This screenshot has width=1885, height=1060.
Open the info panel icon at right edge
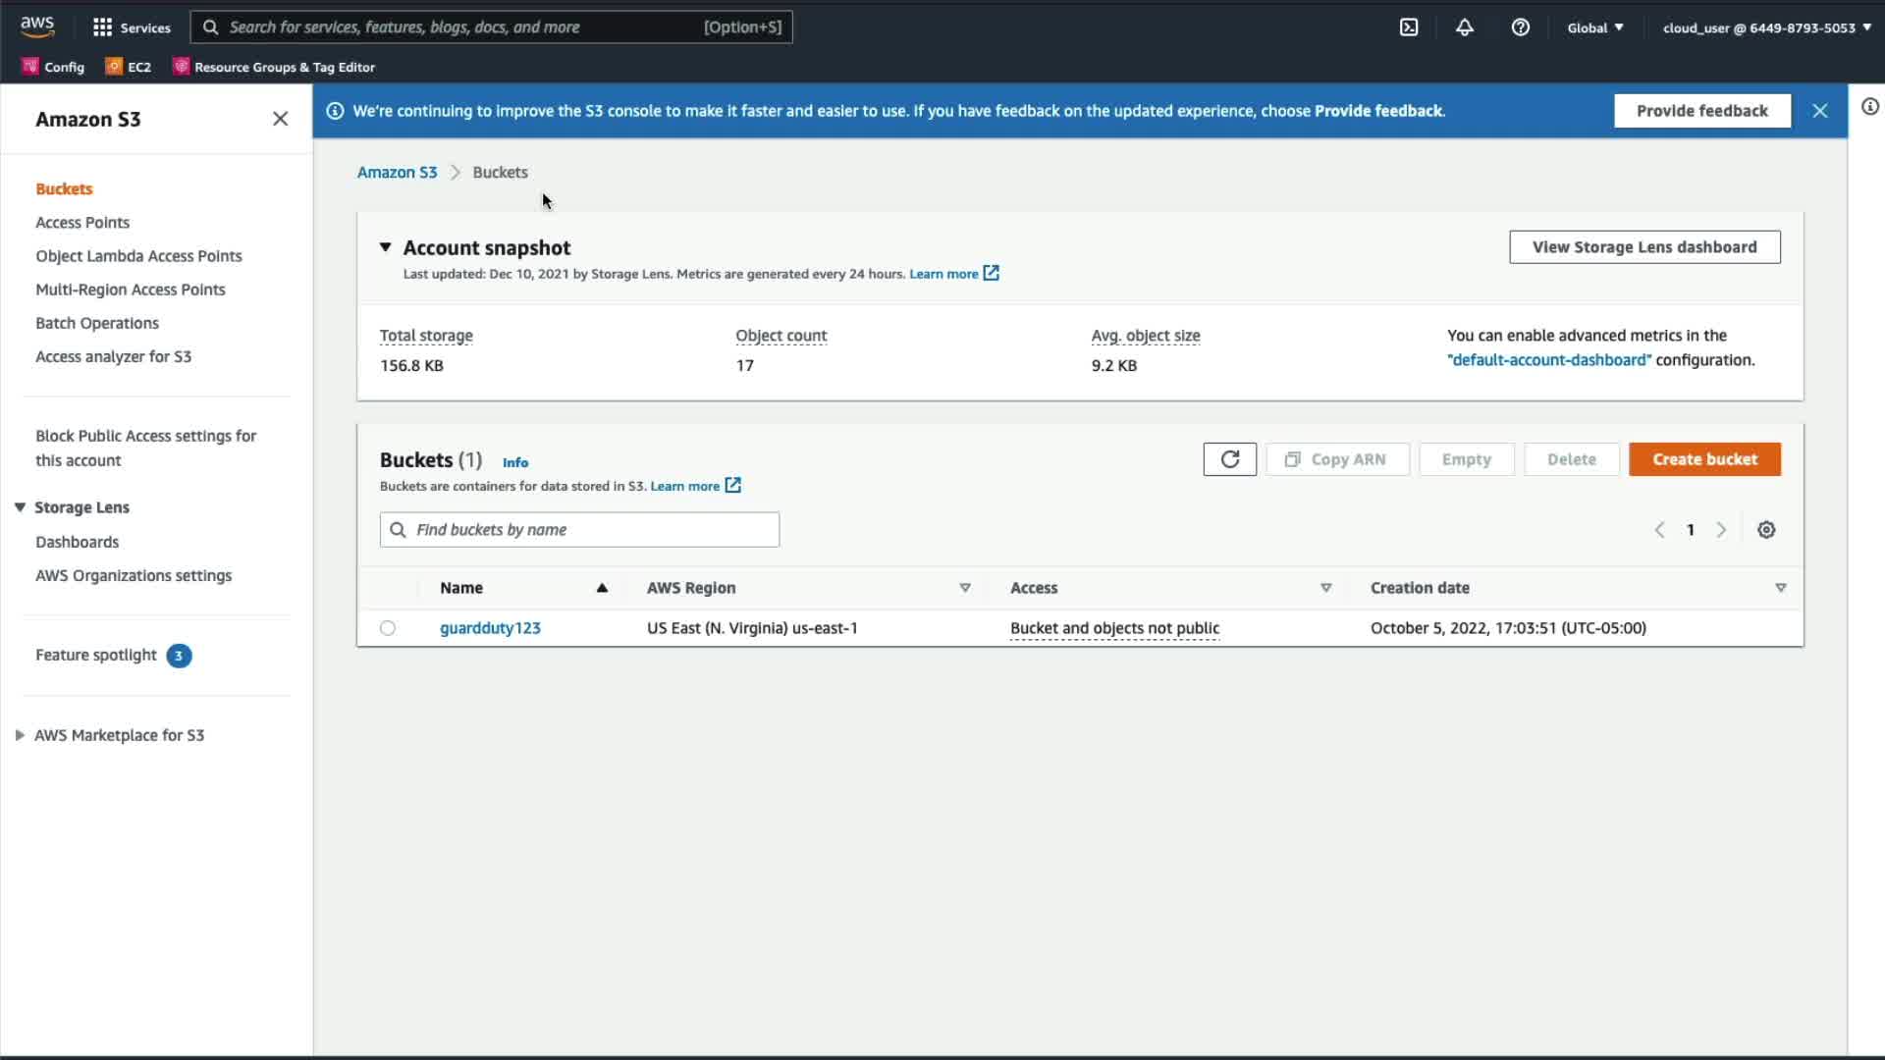pos(1869,107)
